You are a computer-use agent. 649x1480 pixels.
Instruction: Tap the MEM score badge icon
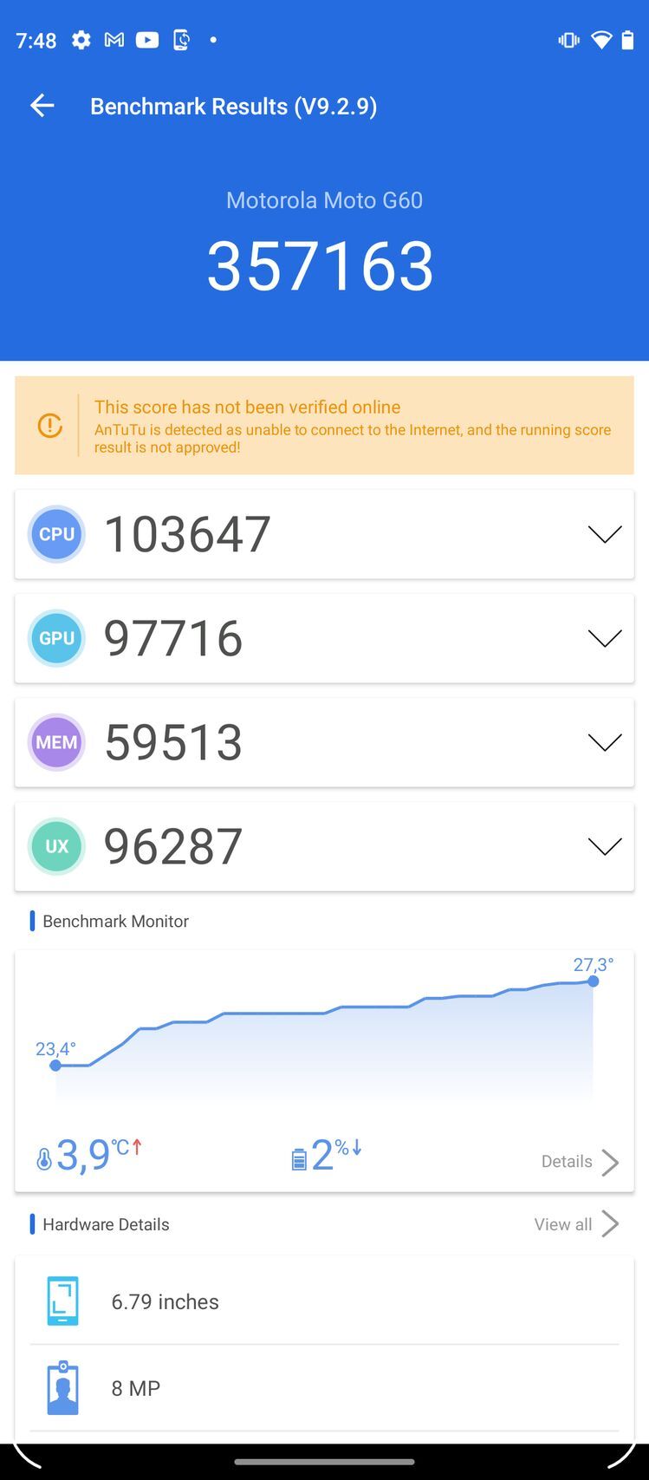click(56, 742)
